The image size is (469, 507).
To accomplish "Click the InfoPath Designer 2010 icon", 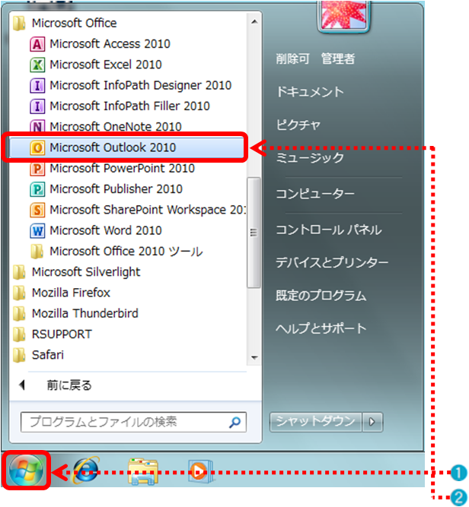I will pyautogui.click(x=37, y=85).
